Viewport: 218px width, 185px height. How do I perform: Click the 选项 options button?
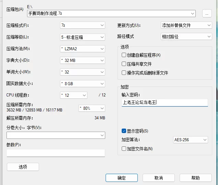coord(23,167)
